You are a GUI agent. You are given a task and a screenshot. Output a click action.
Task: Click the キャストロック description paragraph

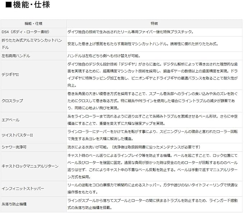152,166
